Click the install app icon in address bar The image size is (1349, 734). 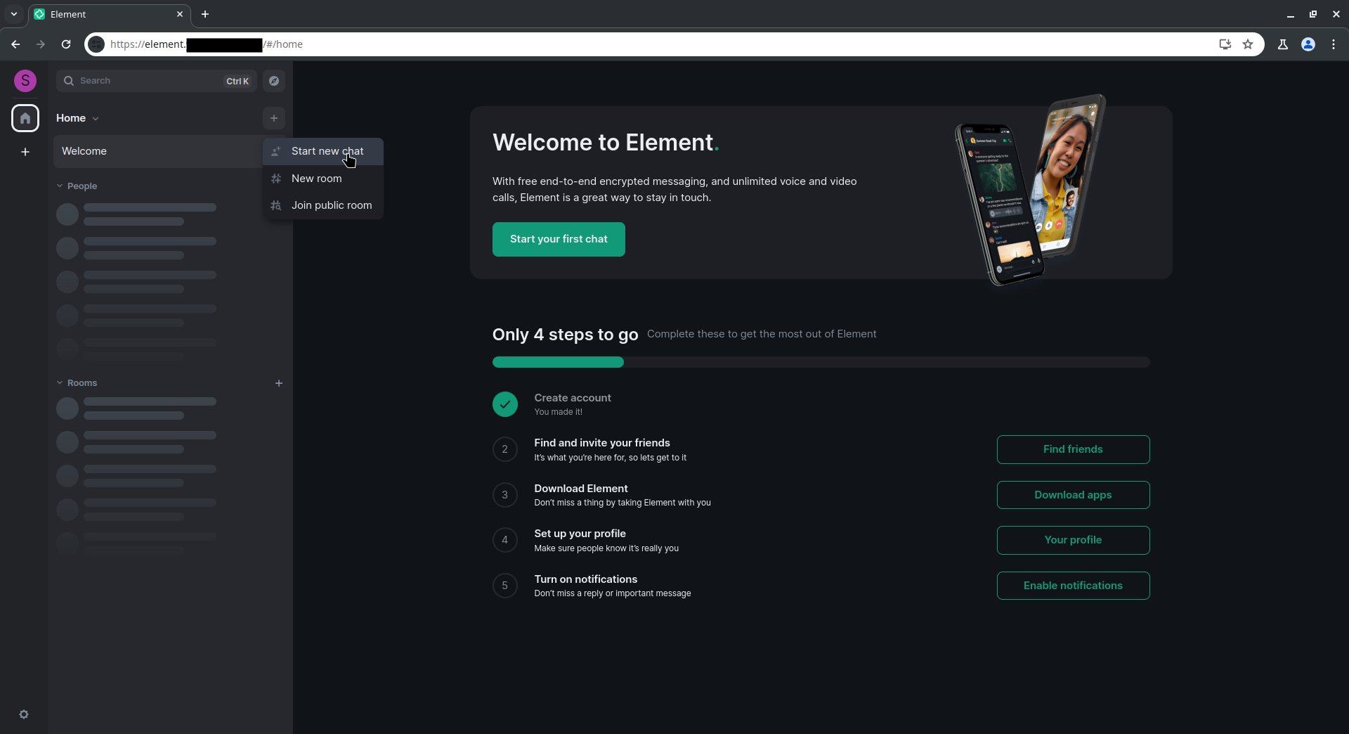1225,44
